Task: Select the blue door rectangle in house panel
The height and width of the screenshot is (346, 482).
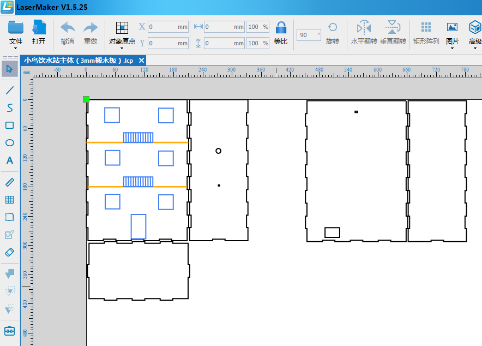Action: (x=138, y=226)
